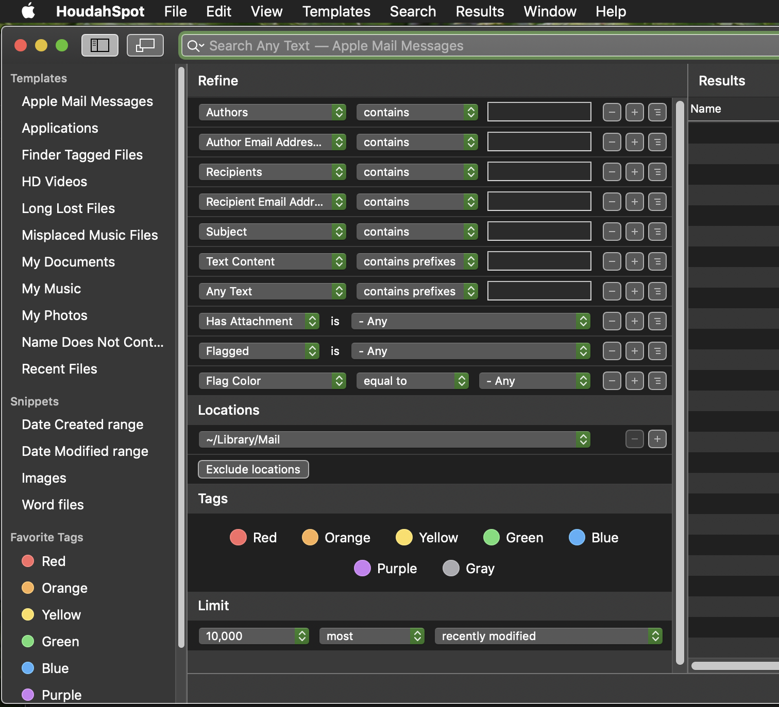Select the Date Created range snippet
The image size is (779, 707).
(83, 425)
